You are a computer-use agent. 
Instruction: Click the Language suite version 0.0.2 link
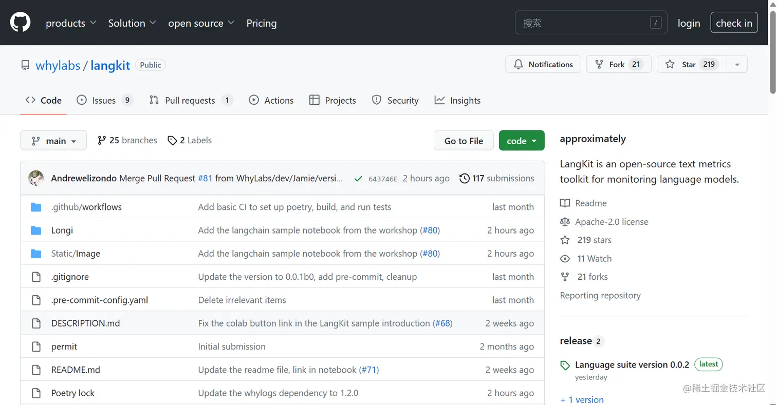(x=632, y=365)
